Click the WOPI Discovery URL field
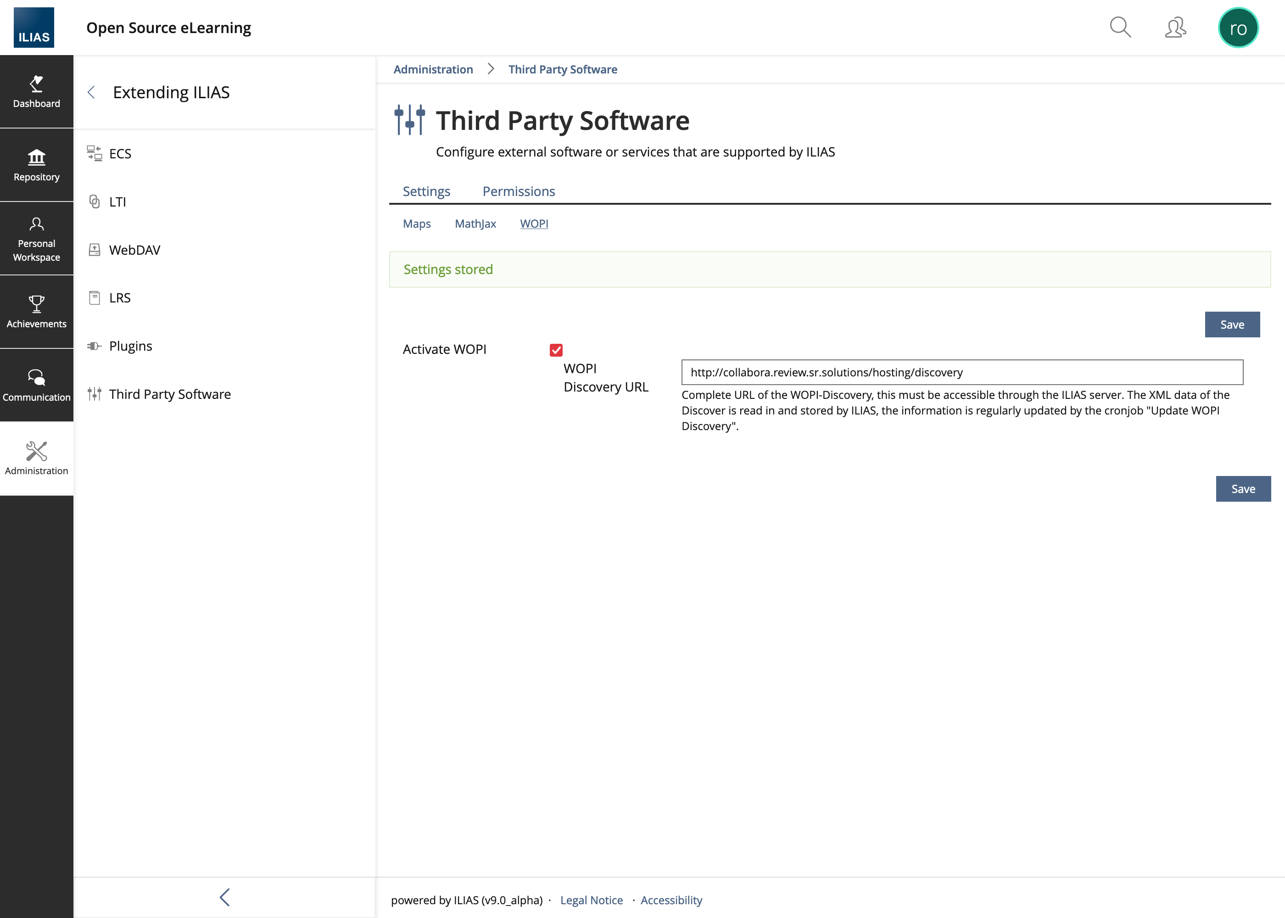This screenshot has height=918, width=1285. click(961, 373)
